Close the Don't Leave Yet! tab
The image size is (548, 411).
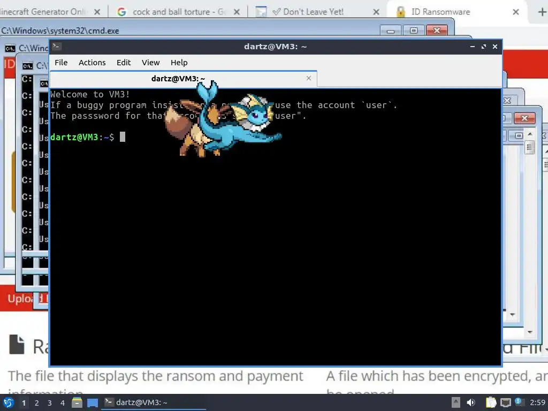[x=376, y=12]
